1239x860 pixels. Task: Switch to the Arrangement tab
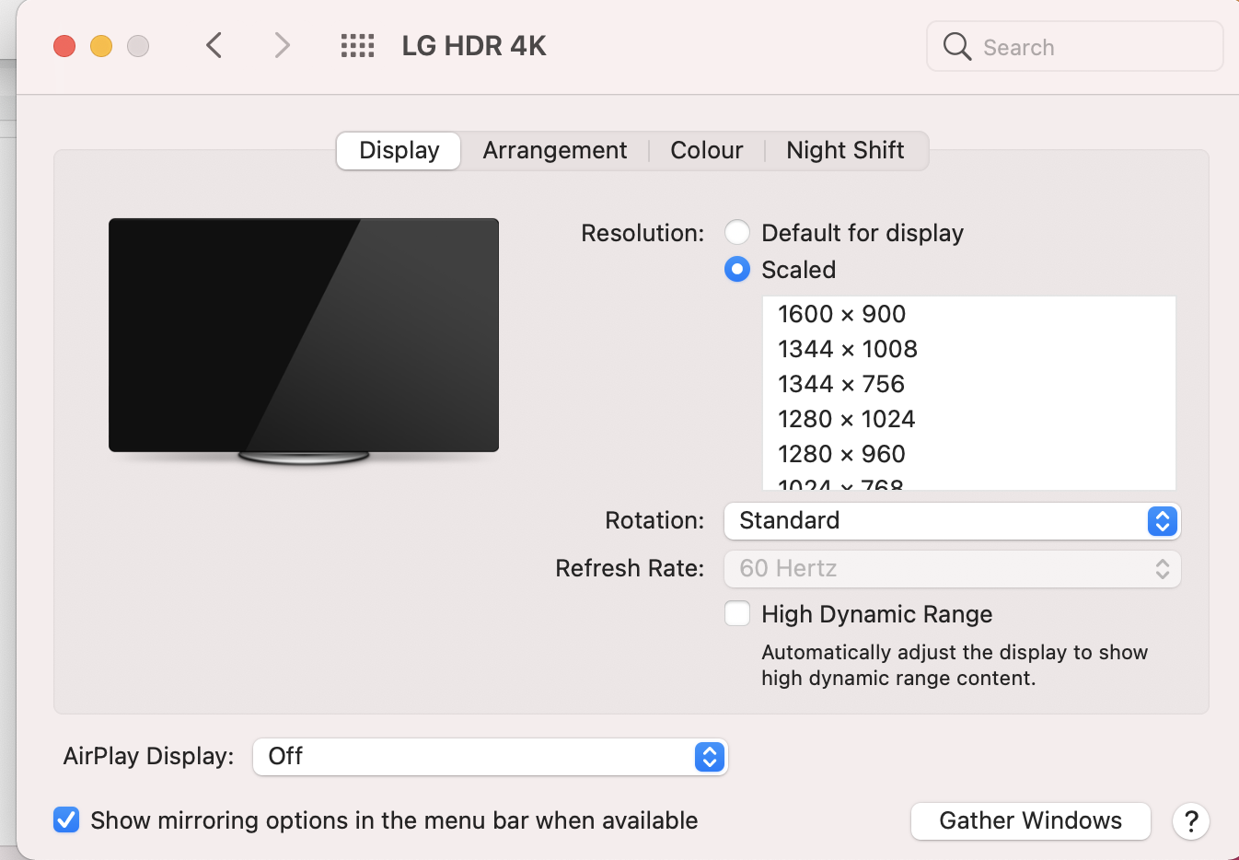pyautogui.click(x=555, y=150)
